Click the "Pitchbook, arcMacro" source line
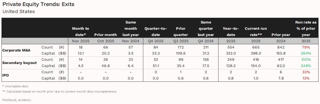This screenshot has width=320, height=104. [x=17, y=100]
